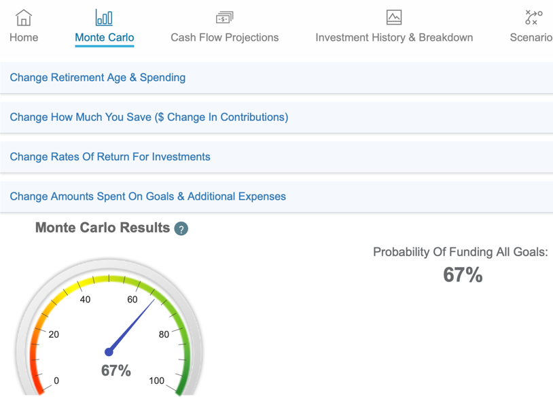Switch to the Home tab
Screen dimensions: 553x405
click(23, 37)
